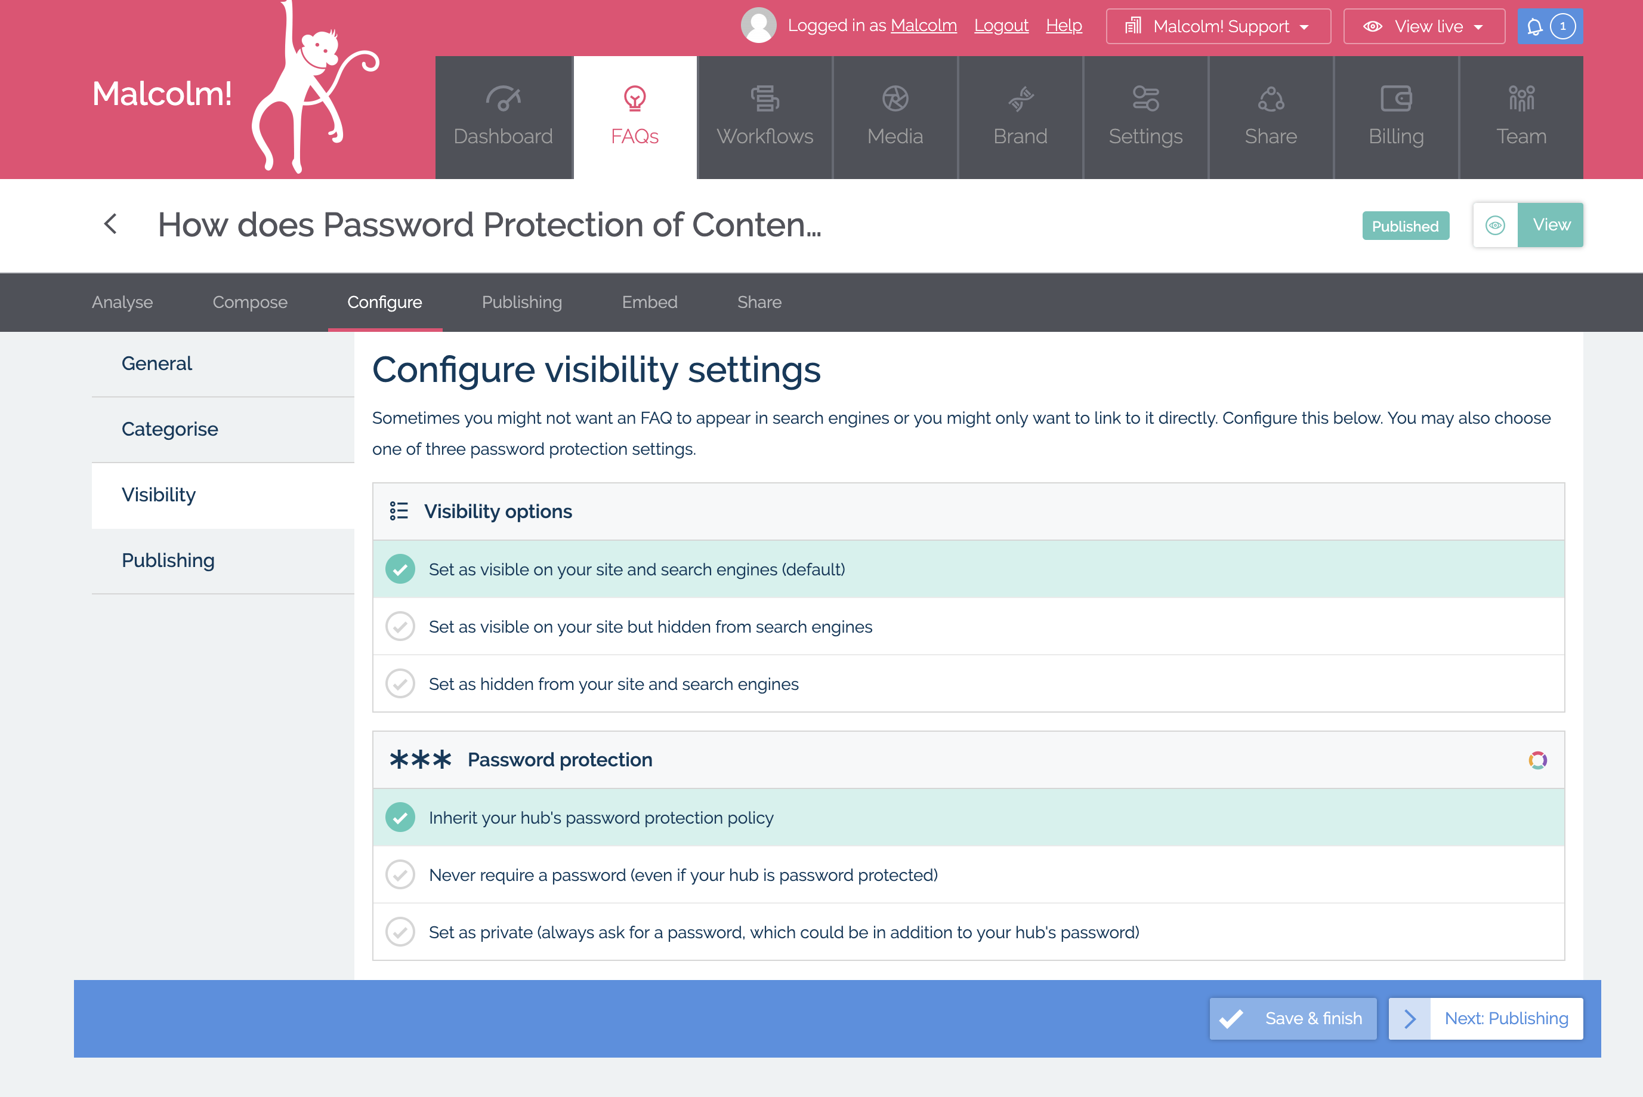Screen dimensions: 1643x1097
Task: Open the Billing wallet icon
Action: coord(1395,98)
